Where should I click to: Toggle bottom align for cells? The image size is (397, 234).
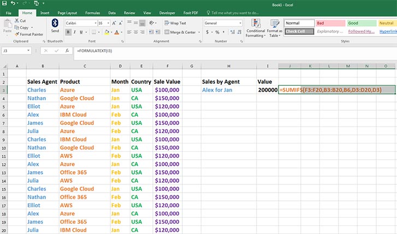pyautogui.click(x=143, y=23)
